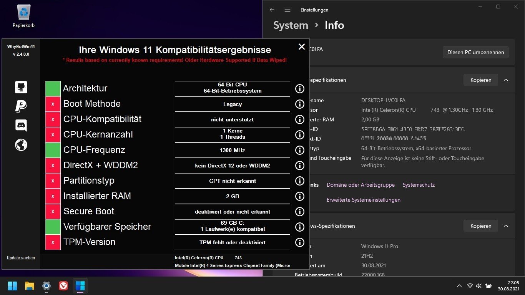Open the Discord icon in WhyNotWin11

(x=21, y=125)
